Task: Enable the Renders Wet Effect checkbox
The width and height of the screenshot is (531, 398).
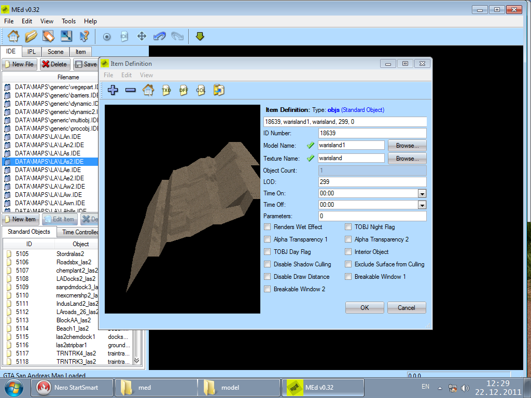Action: [268, 227]
